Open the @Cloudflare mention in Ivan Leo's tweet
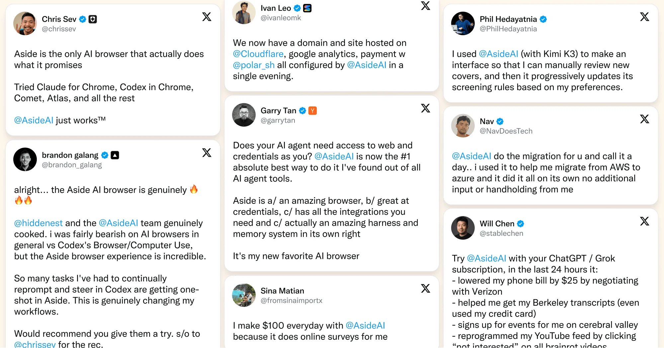This screenshot has height=348, width=664. click(x=258, y=54)
